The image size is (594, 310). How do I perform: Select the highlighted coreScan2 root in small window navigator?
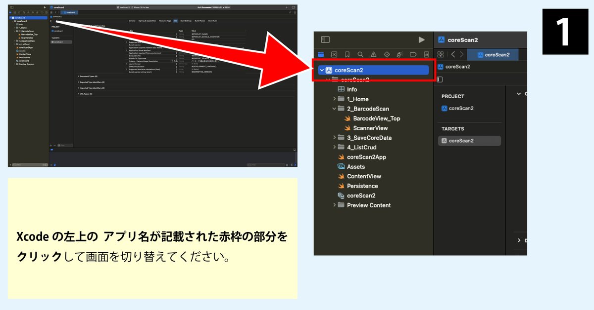[x=28, y=17]
